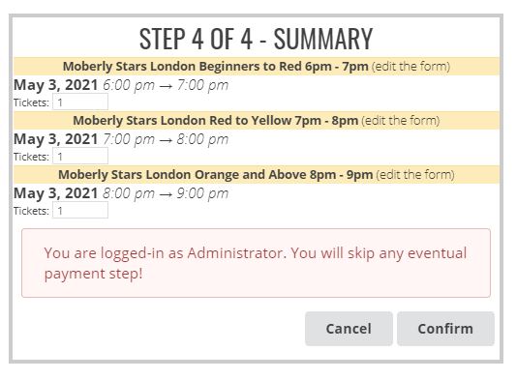Focus the Tickets field for 8:00 pm session
This screenshot has width=517, height=380.
[x=80, y=211]
